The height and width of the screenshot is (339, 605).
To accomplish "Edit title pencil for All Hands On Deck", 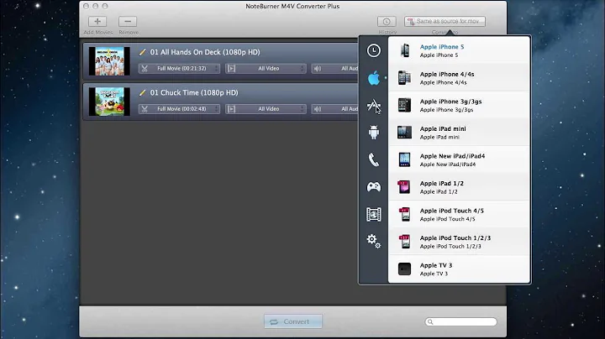I will [142, 52].
